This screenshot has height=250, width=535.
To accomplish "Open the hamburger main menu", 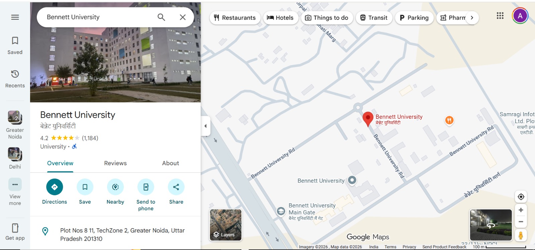I will (15, 17).
